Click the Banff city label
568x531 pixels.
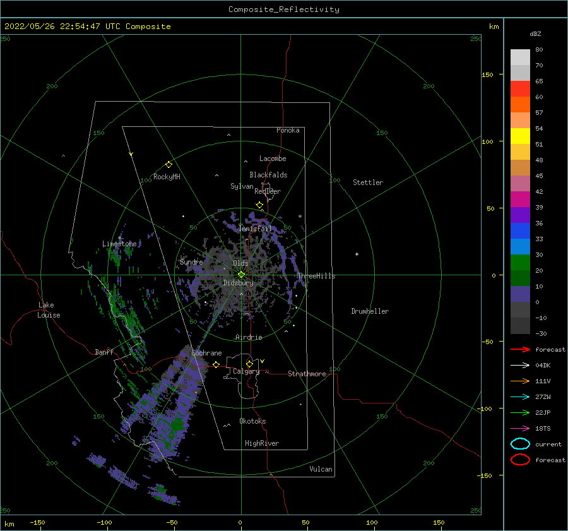[x=104, y=352]
